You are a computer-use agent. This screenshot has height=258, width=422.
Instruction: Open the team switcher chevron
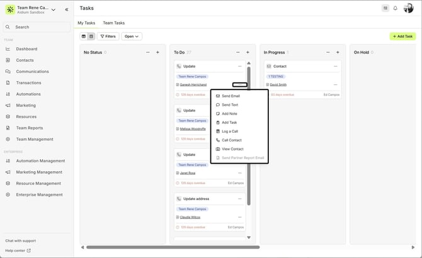click(x=54, y=9)
